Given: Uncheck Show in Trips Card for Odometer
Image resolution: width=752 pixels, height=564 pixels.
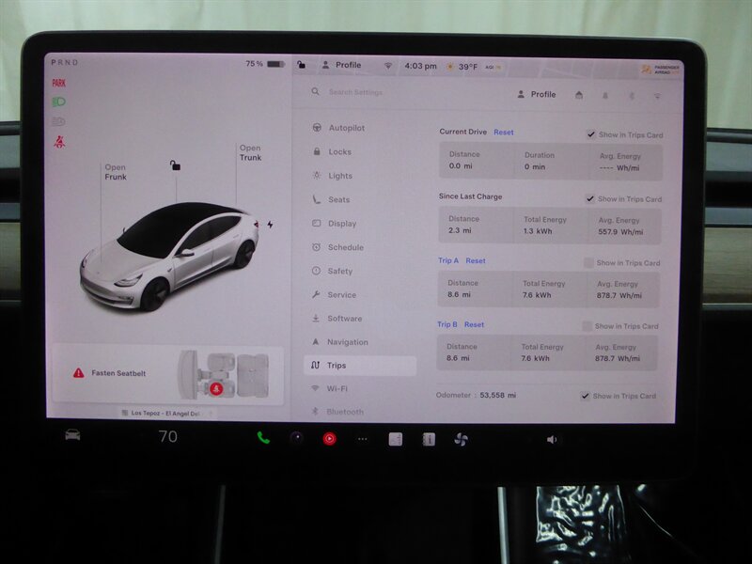Looking at the screenshot, I should point(584,396).
